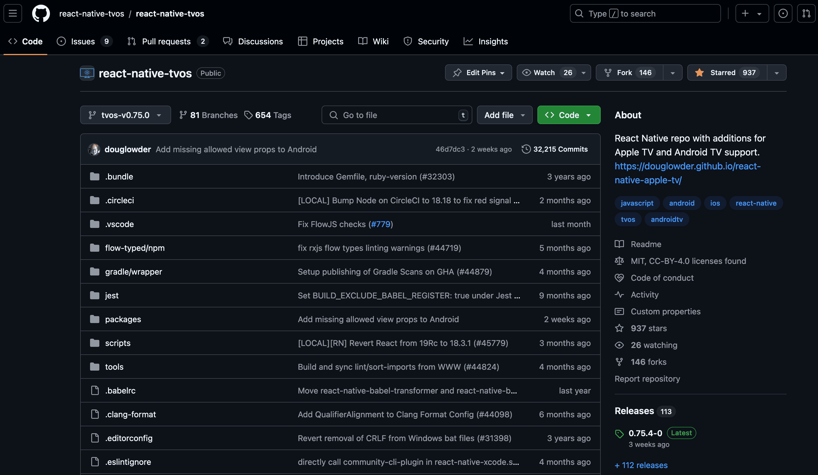This screenshot has height=475, width=818.
Task: Click the androidtv topic tag
Action: point(666,219)
